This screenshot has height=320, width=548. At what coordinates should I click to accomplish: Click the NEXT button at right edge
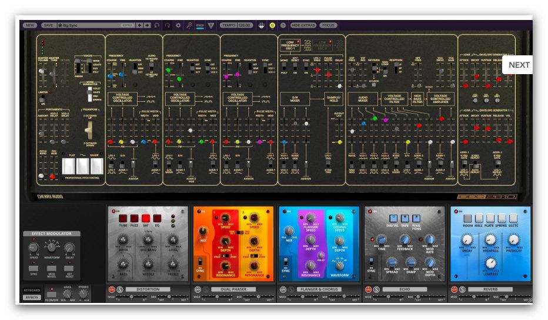519,65
